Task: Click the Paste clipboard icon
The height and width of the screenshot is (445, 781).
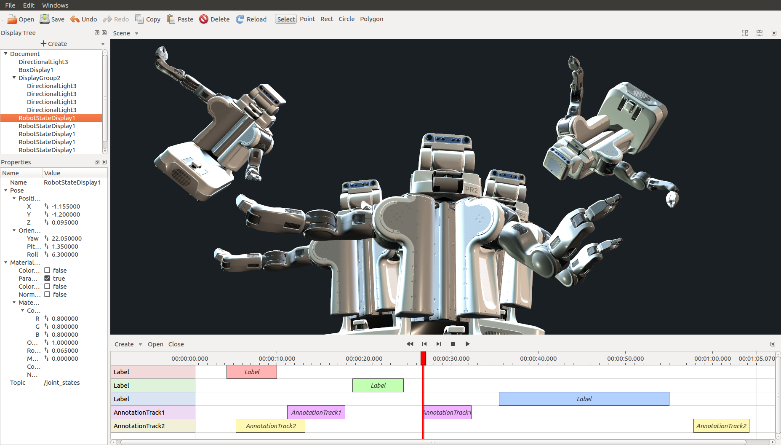Action: pyautogui.click(x=171, y=19)
